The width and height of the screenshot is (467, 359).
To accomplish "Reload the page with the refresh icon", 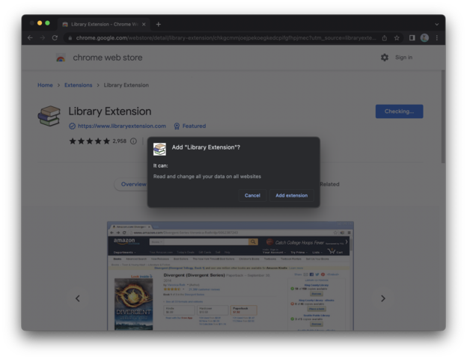I will tap(55, 38).
